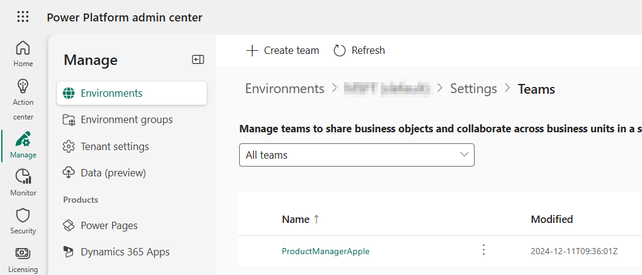Image resolution: width=642 pixels, height=275 pixels.
Task: Toggle sort arrow next to Name
Action: coord(316,219)
